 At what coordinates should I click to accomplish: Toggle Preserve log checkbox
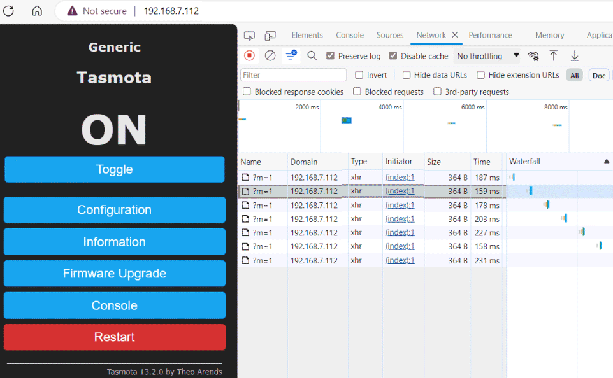(330, 56)
